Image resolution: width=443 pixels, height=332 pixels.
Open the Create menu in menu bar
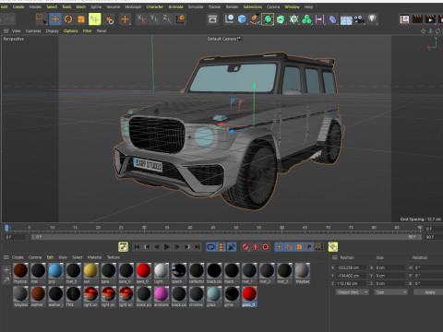coord(18,6)
